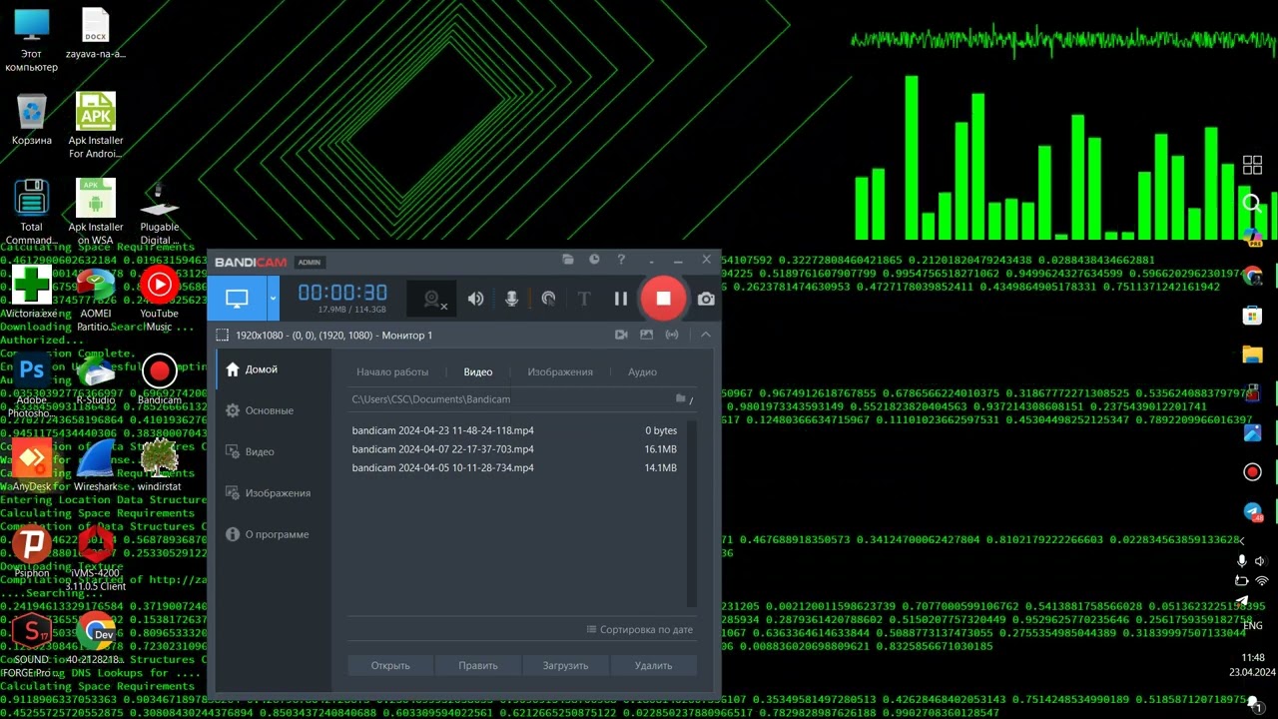The image size is (1278, 719).
Task: Open Apk Installer on WSA icon
Action: 96,212
